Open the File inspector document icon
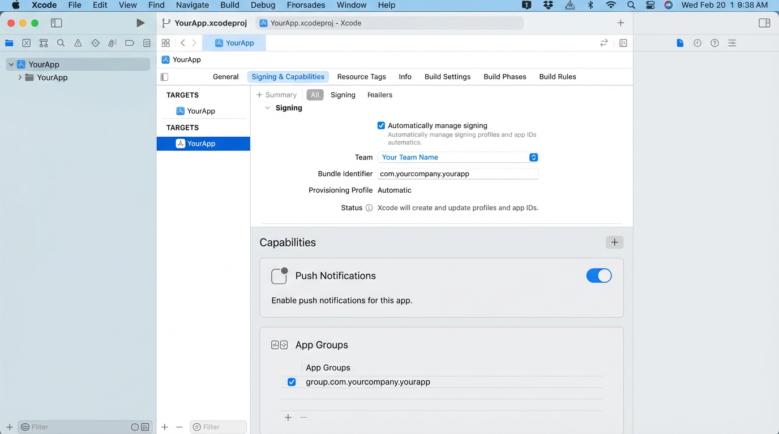 pos(680,42)
